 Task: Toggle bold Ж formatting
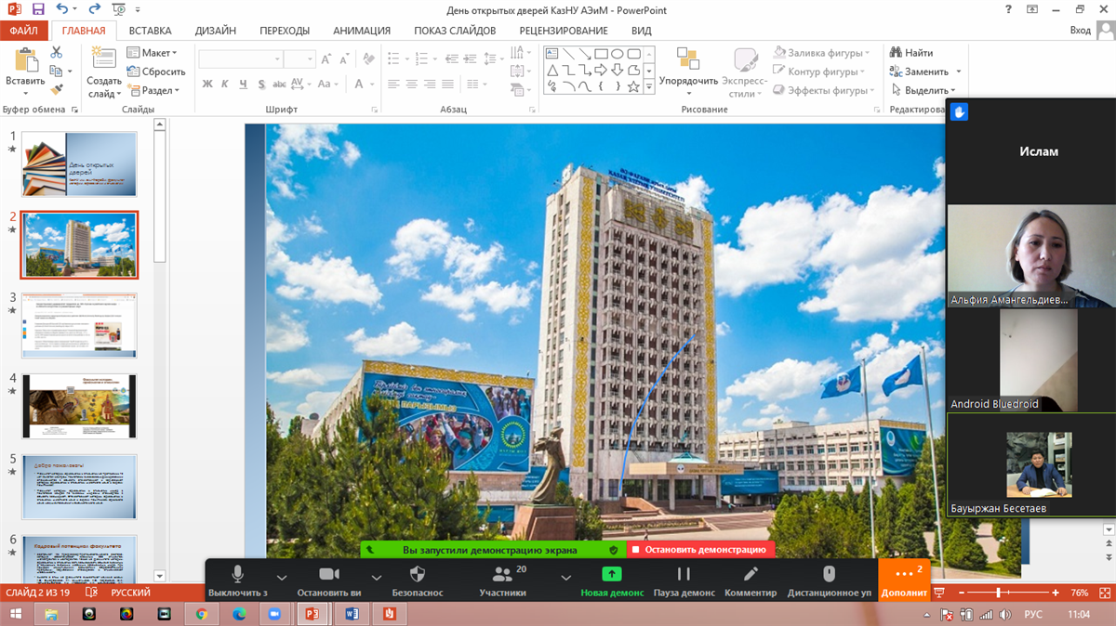pos(207,84)
